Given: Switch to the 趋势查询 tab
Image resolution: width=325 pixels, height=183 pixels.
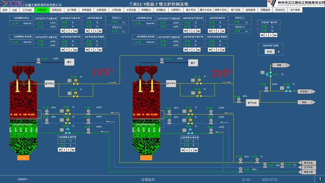Looking at the screenshot, I should tap(250, 10).
